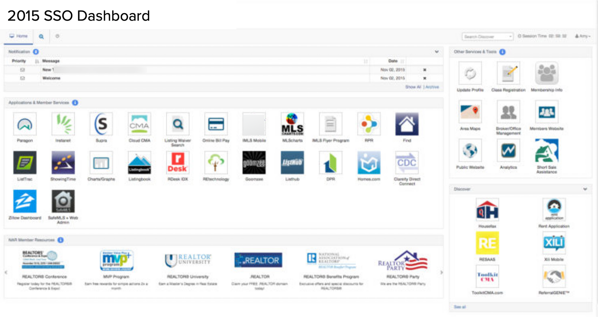Open the IMLS Mobile app

click(x=254, y=124)
